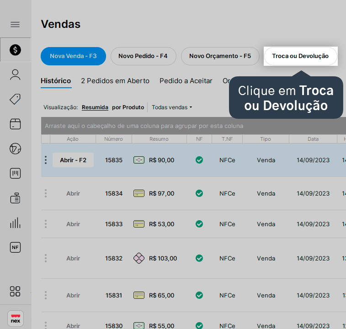
Task: Click the green NF check for sale 15833
Action: (x=199, y=224)
